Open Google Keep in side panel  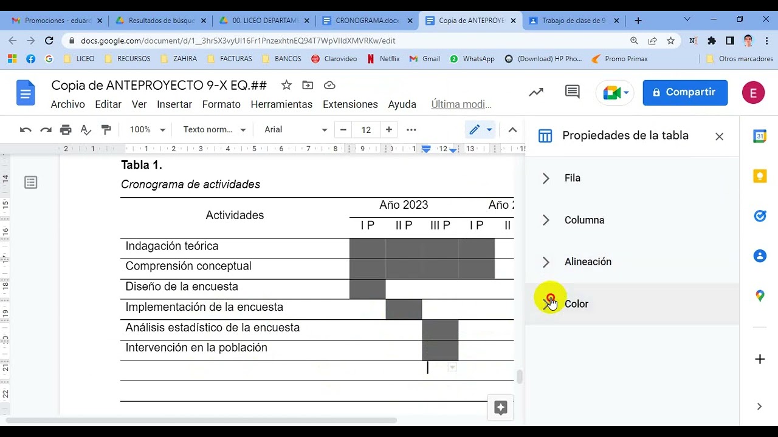tap(760, 176)
